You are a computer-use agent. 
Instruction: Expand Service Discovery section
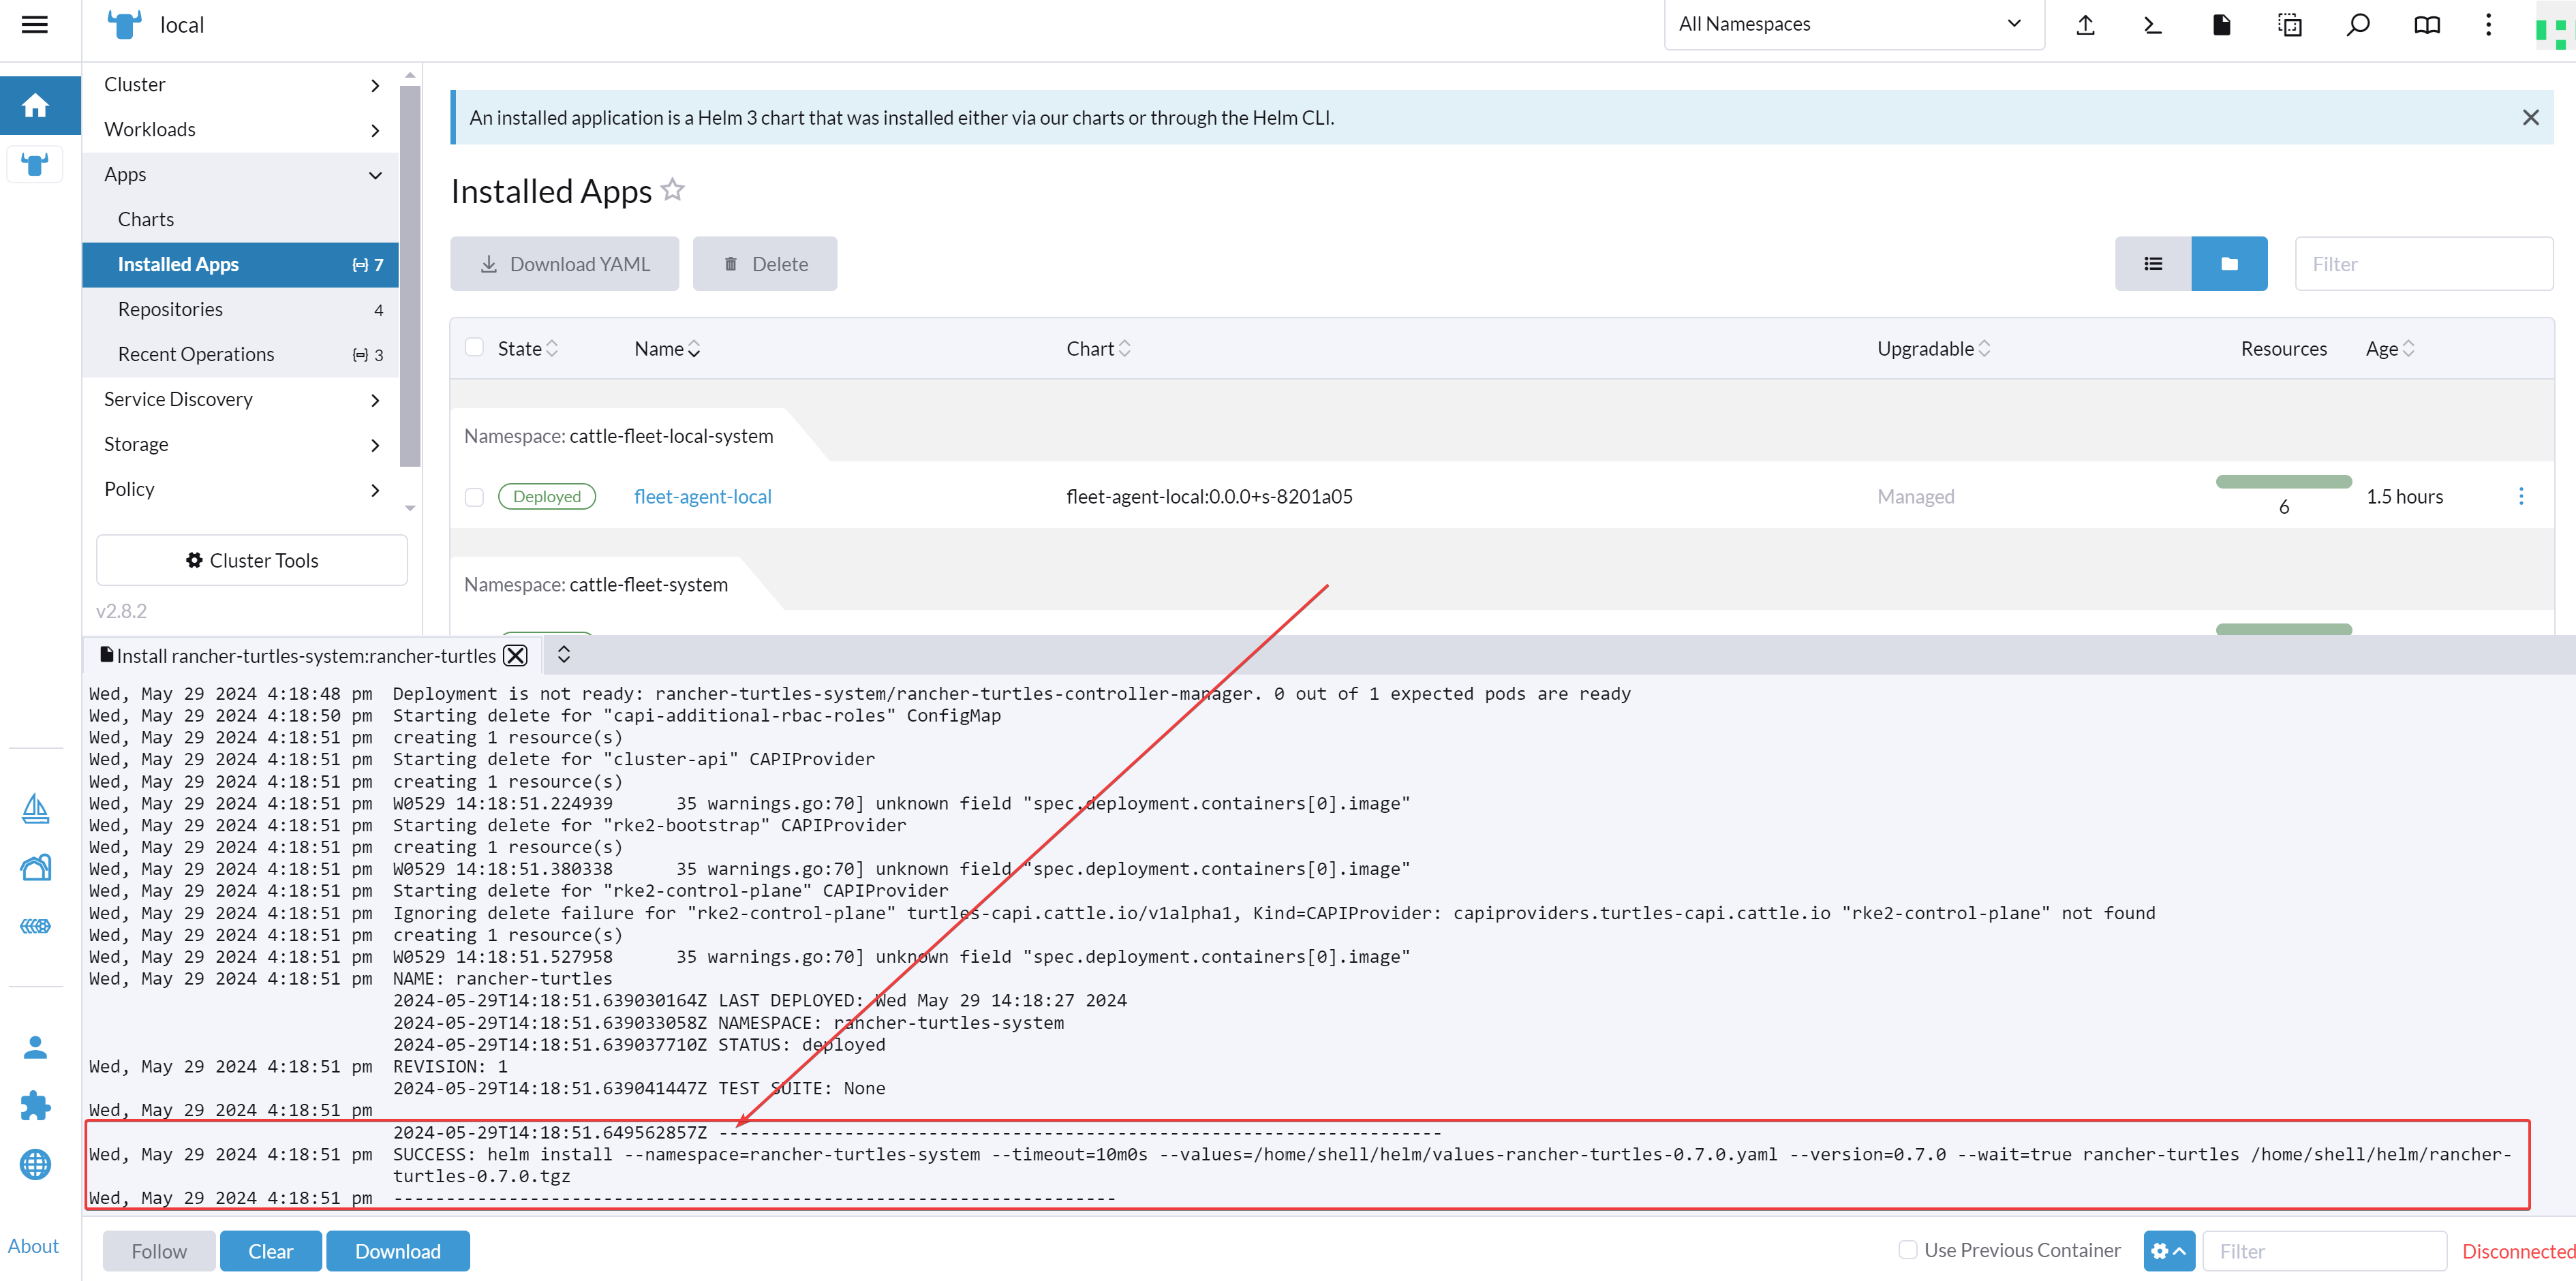241,400
